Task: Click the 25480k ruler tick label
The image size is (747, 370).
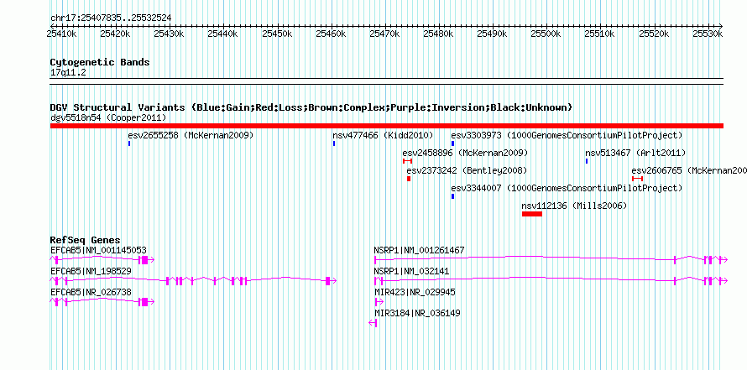Action: [438, 34]
